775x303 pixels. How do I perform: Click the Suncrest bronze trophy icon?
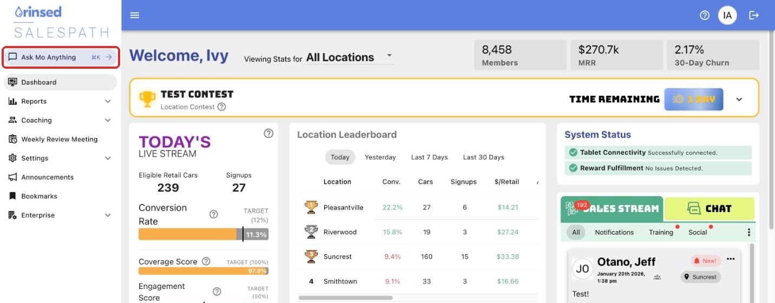click(311, 256)
